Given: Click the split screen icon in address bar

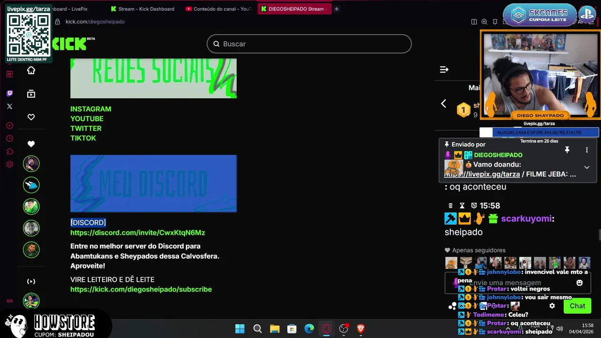Looking at the screenshot, I should 474,22.
